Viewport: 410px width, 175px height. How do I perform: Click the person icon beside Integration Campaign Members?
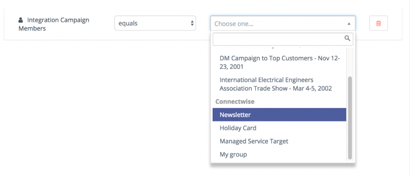coord(21,20)
